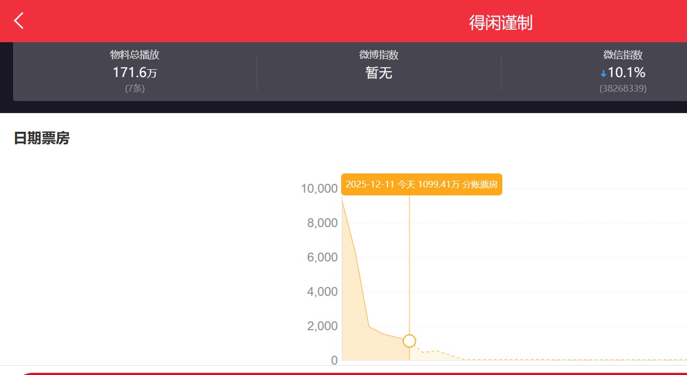Select the 171.6万 total plays value

pyautogui.click(x=135, y=72)
